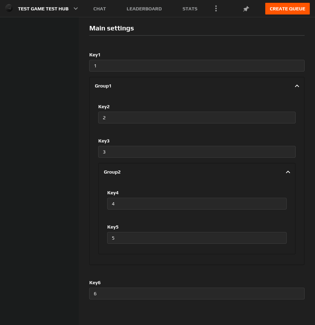Click the Group2 header label
Screen dimensions: 315x325
(x=112, y=172)
